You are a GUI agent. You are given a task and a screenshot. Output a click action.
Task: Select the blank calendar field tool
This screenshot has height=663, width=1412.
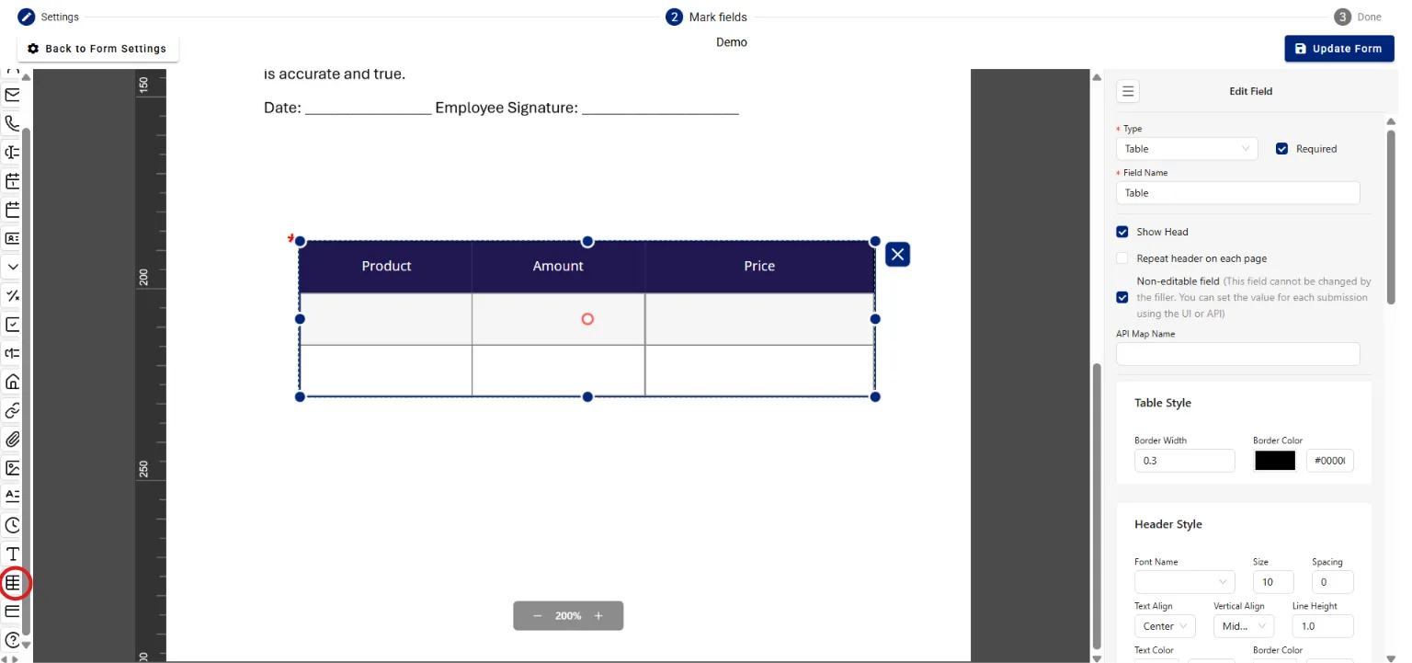(x=13, y=210)
